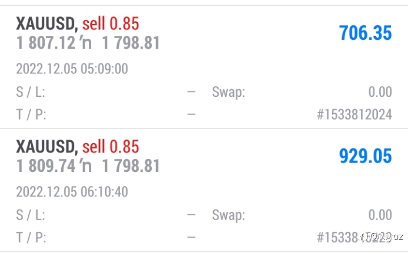Tap the open price 1 809.74
The width and height of the screenshot is (408, 254).
(x=46, y=166)
